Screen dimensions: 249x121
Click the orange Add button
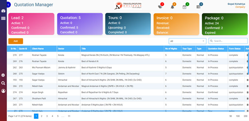(x=16, y=41)
